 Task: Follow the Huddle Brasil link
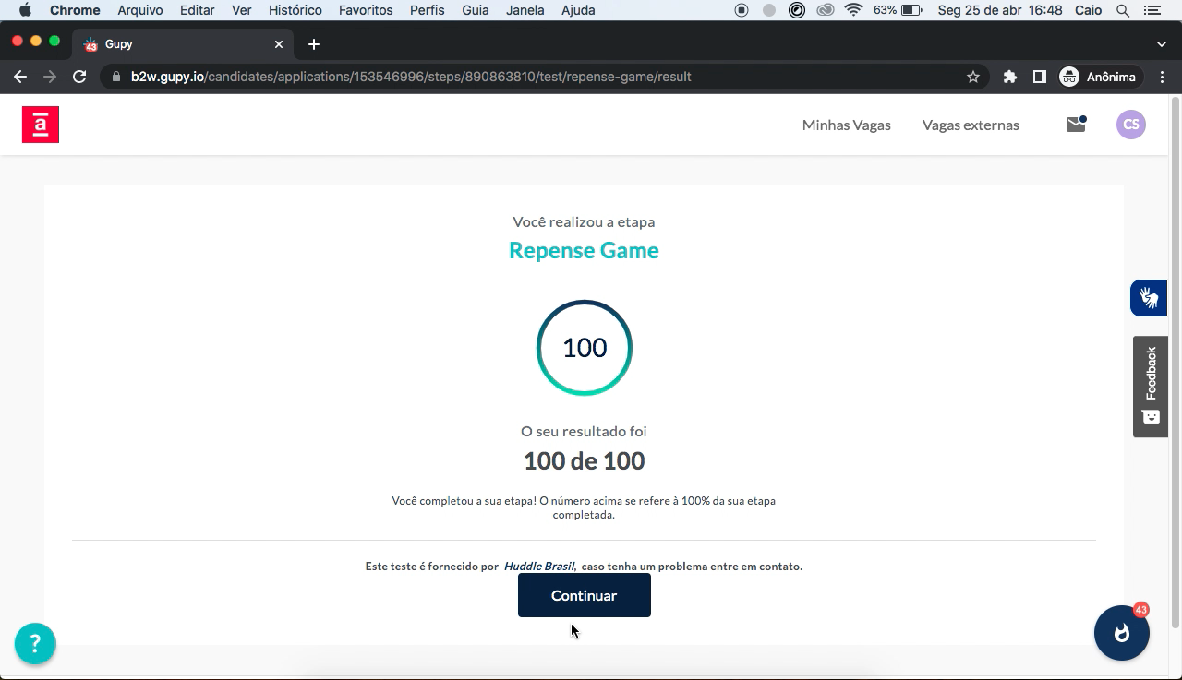(x=539, y=567)
